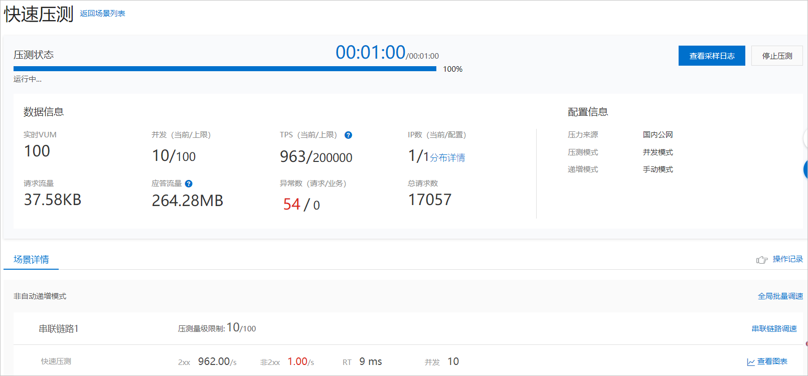This screenshot has height=376, width=808.
Task: Open 全局批量调速 global speed adjustment
Action: (x=780, y=296)
